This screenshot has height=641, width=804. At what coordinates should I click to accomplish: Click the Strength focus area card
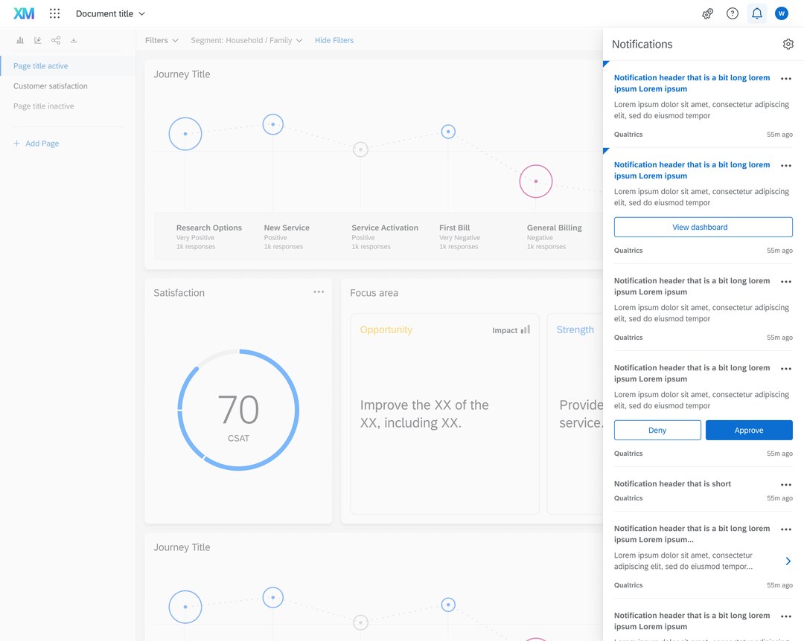click(575, 413)
